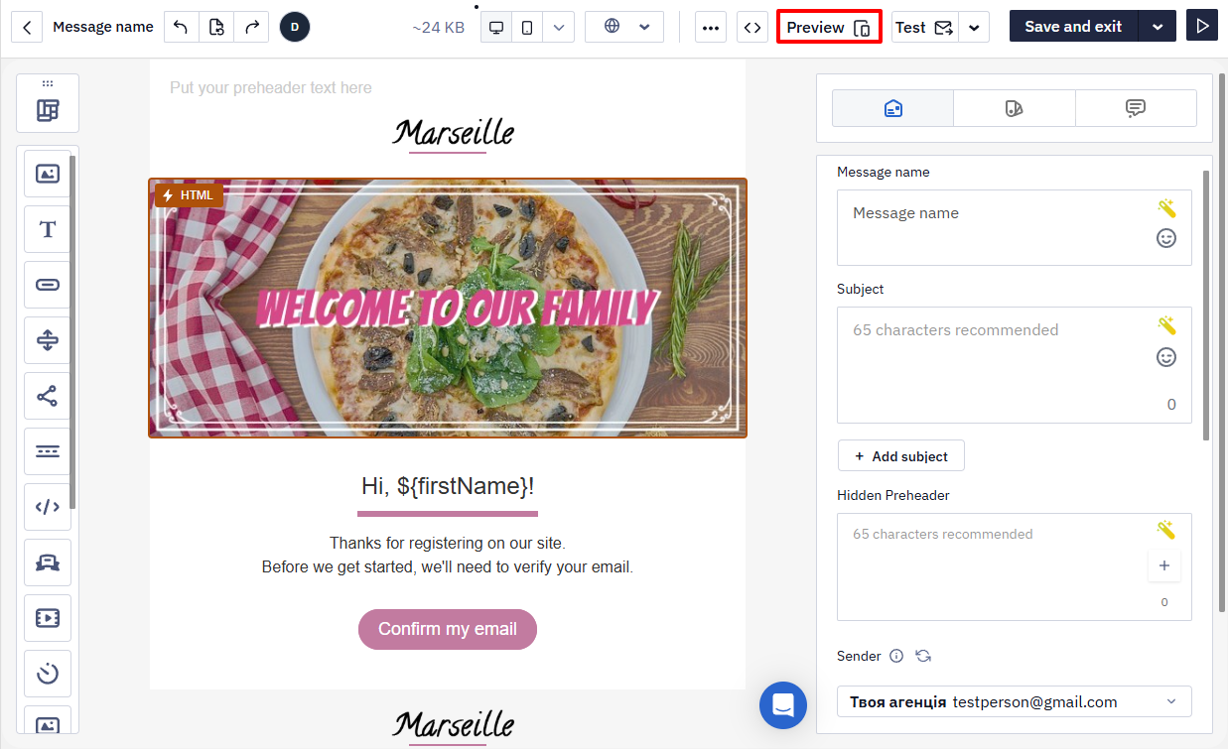
Task: Select the Before we get started text line
Action: 448,567
